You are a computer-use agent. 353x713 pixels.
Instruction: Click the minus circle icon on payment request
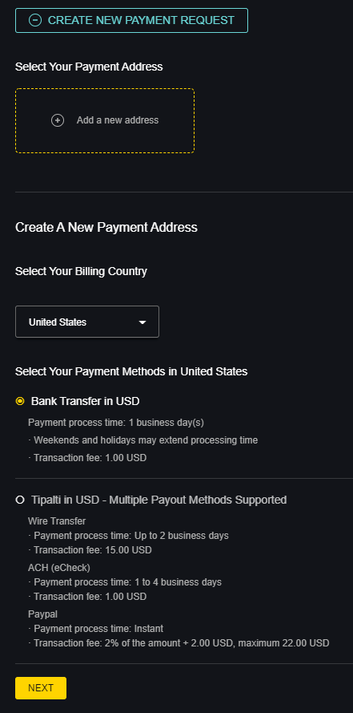(x=35, y=20)
